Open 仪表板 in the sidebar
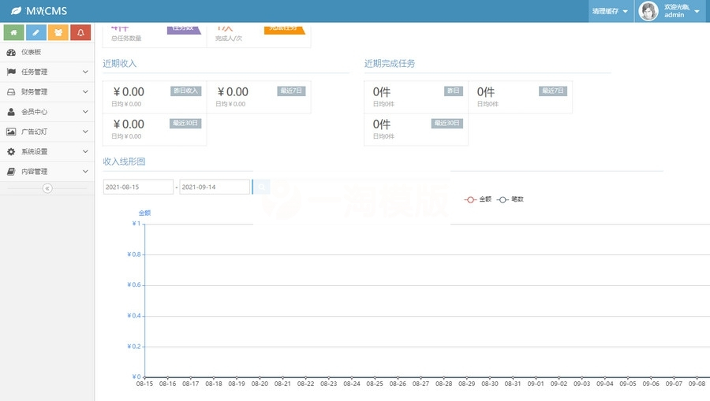This screenshot has width=710, height=401. [x=32, y=52]
